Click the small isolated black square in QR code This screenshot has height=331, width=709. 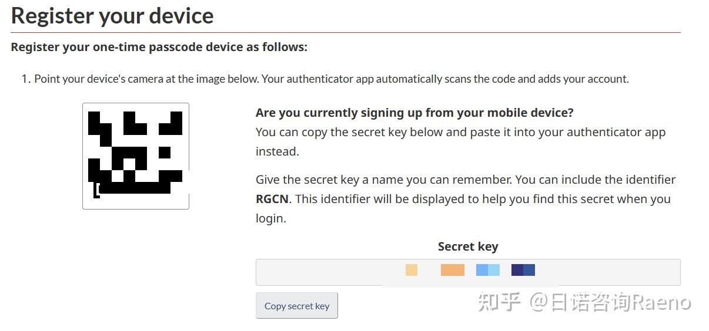point(165,153)
